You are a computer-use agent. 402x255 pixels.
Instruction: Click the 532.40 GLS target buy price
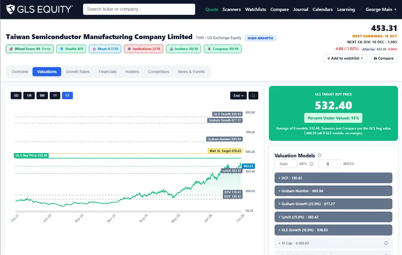click(x=333, y=105)
